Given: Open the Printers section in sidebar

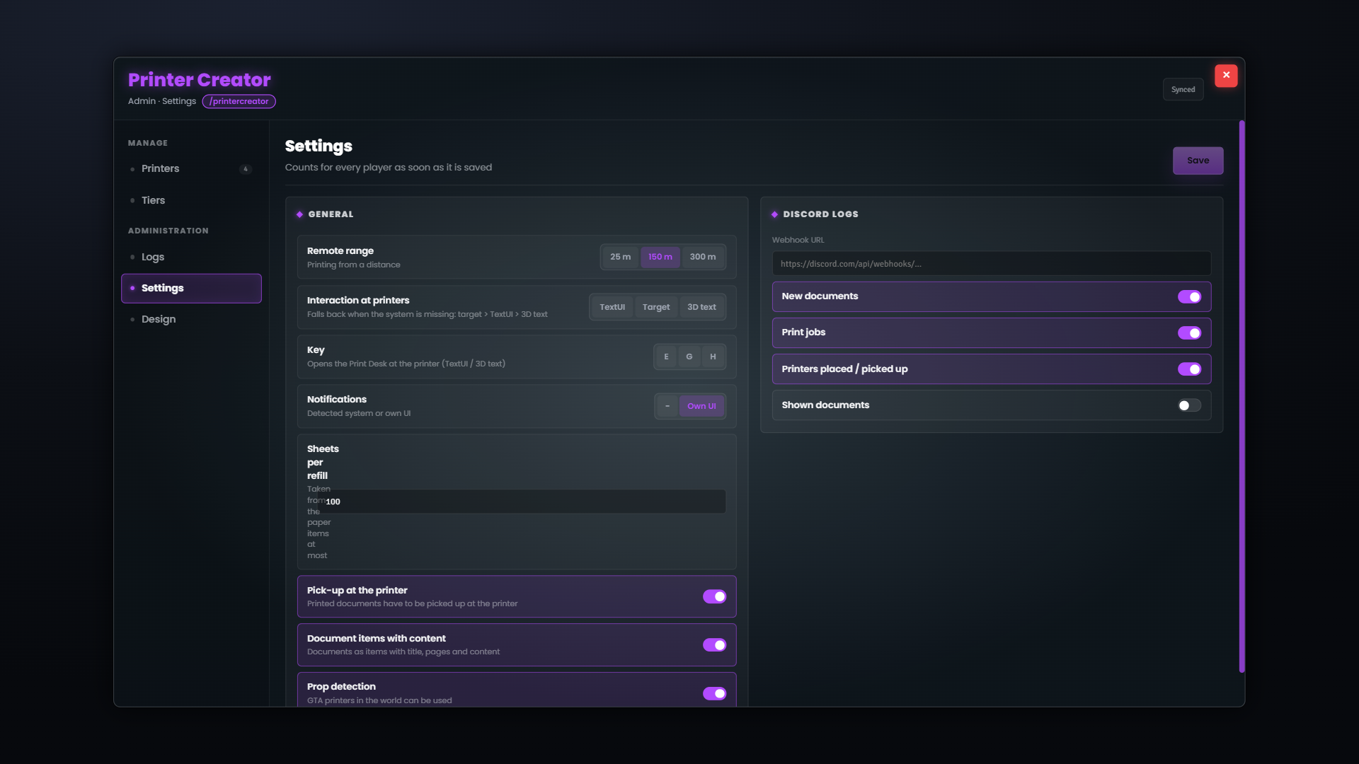Looking at the screenshot, I should click(191, 168).
